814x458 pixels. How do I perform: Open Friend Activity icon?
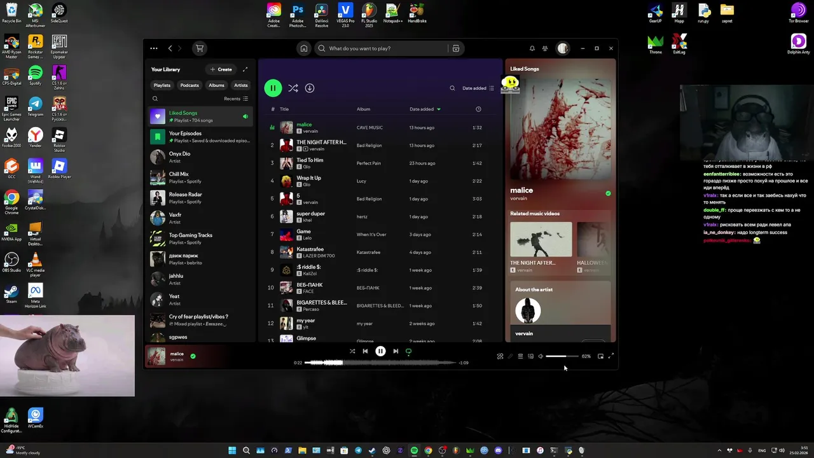(545, 48)
